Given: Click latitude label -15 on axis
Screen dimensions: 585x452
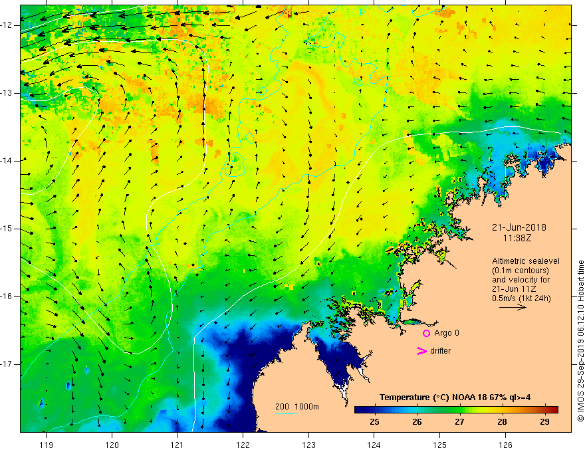Looking at the screenshot, I should click(7, 229).
